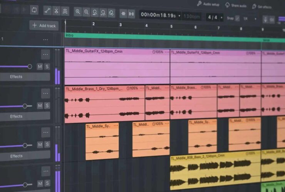This screenshot has height=192, width=285.
Task: Open the Brass track options menu
Action: 45,93
